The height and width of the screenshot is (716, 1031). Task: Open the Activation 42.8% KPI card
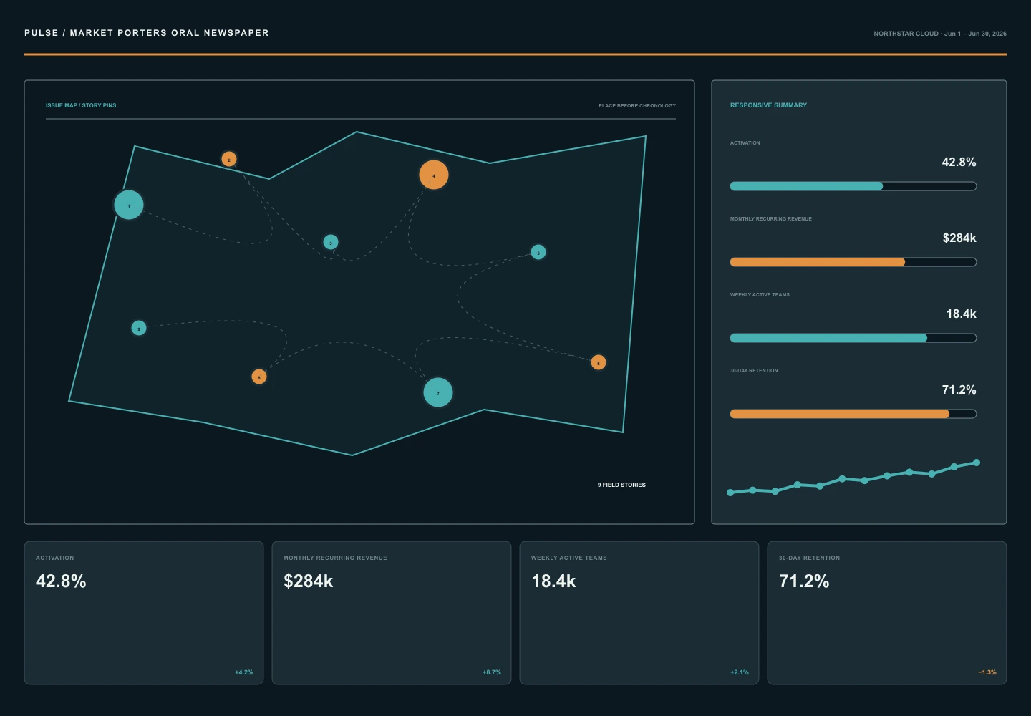point(144,613)
